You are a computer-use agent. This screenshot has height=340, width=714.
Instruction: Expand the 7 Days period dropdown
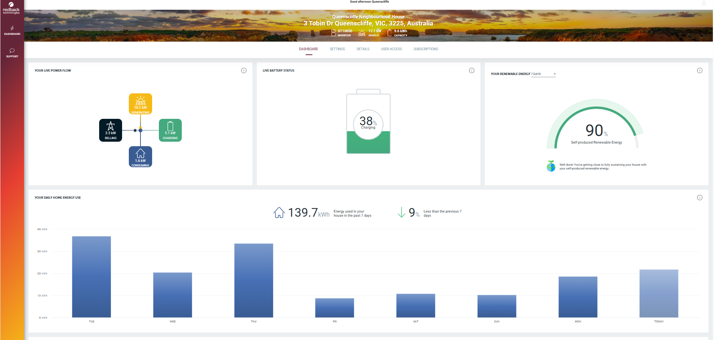(543, 74)
